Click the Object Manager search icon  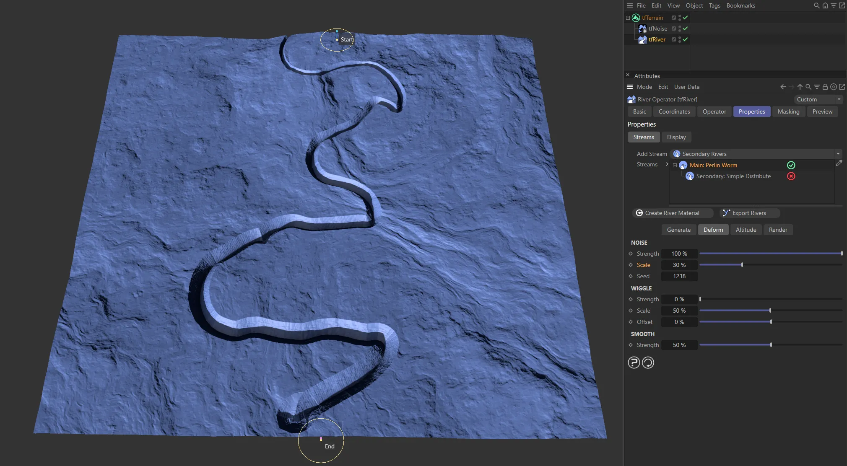pyautogui.click(x=816, y=5)
